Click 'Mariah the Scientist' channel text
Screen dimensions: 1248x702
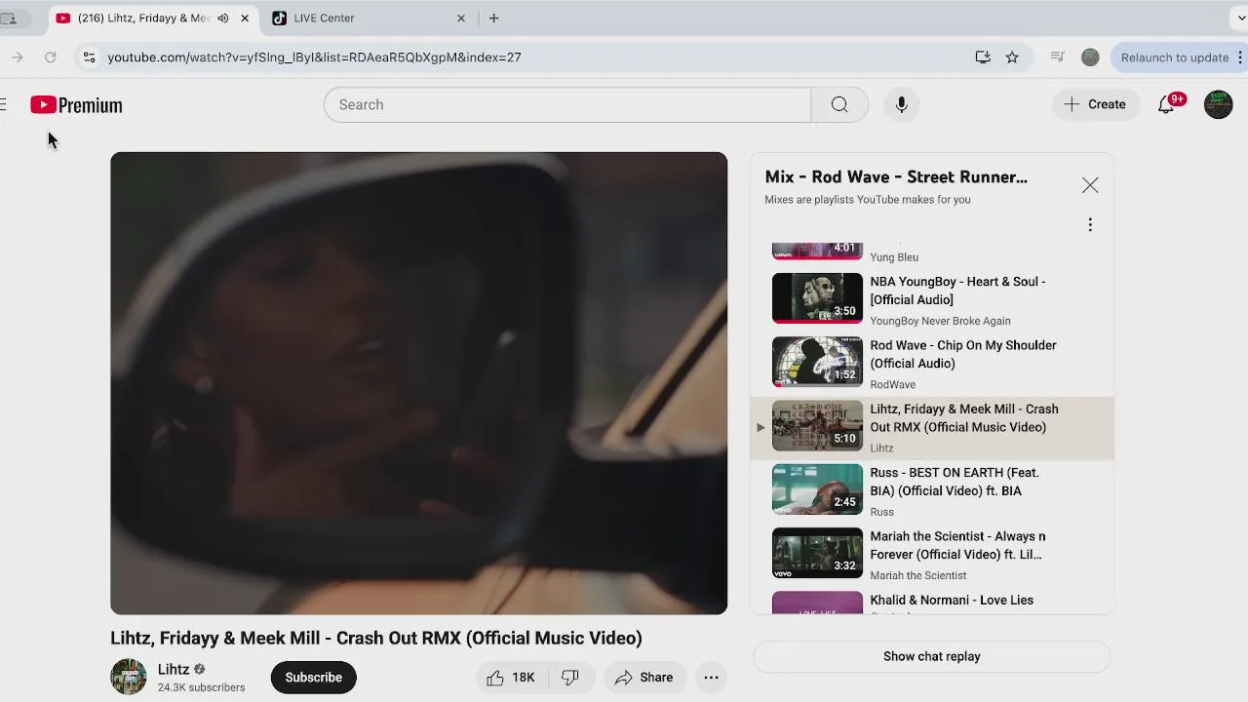click(917, 575)
